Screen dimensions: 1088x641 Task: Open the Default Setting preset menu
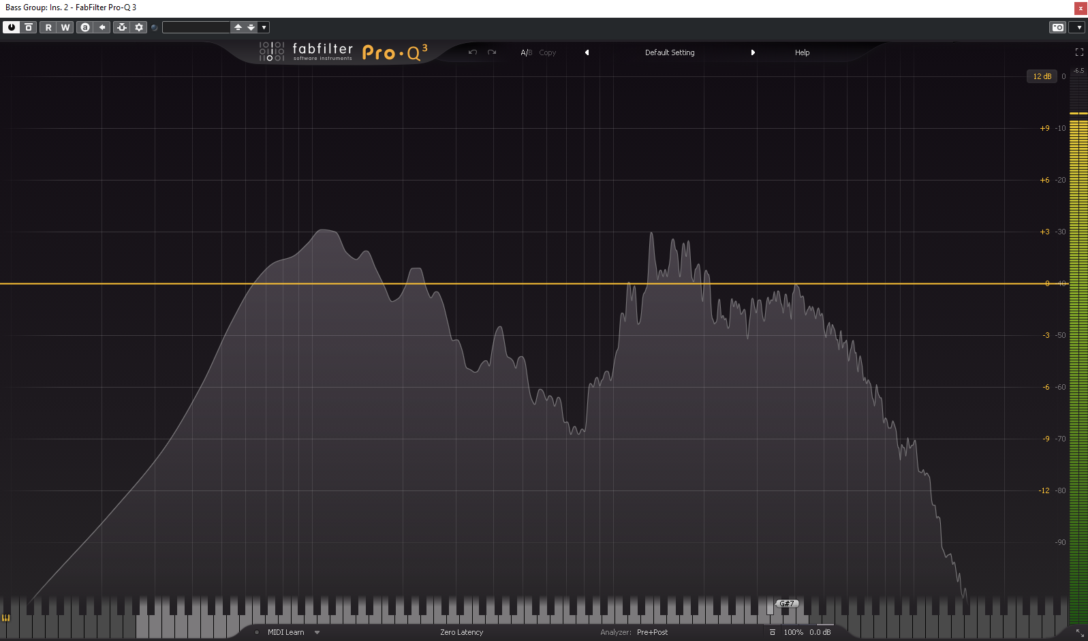pyautogui.click(x=670, y=52)
